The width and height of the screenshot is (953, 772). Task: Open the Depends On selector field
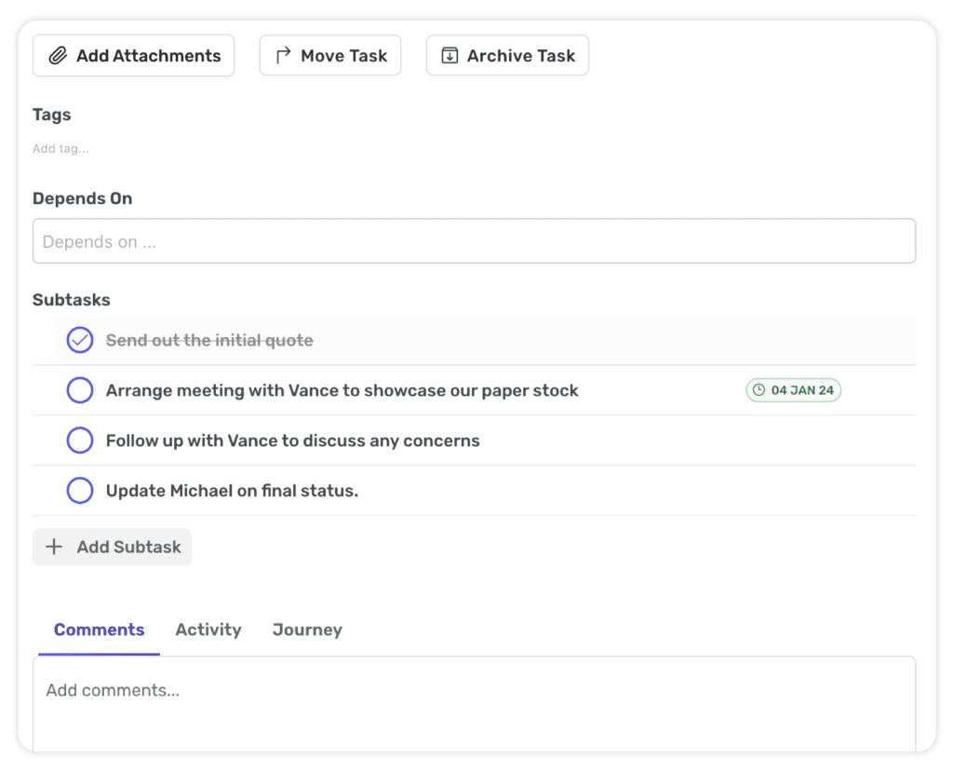474,241
